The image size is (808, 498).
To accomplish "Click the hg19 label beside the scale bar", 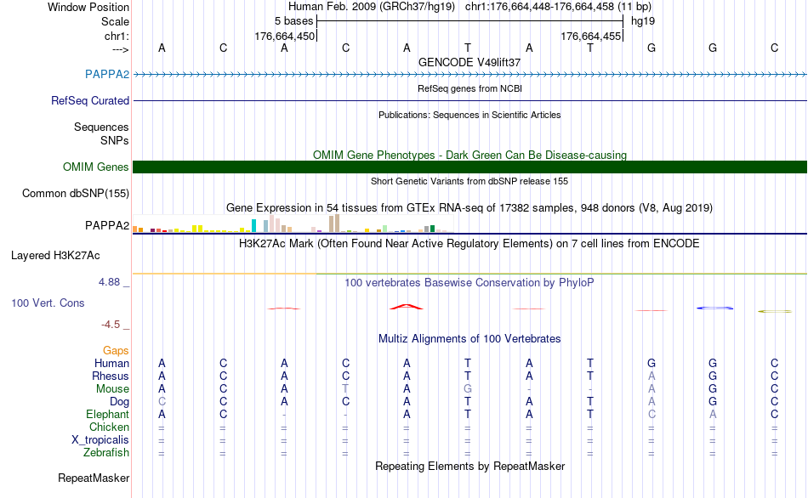I will [x=643, y=21].
